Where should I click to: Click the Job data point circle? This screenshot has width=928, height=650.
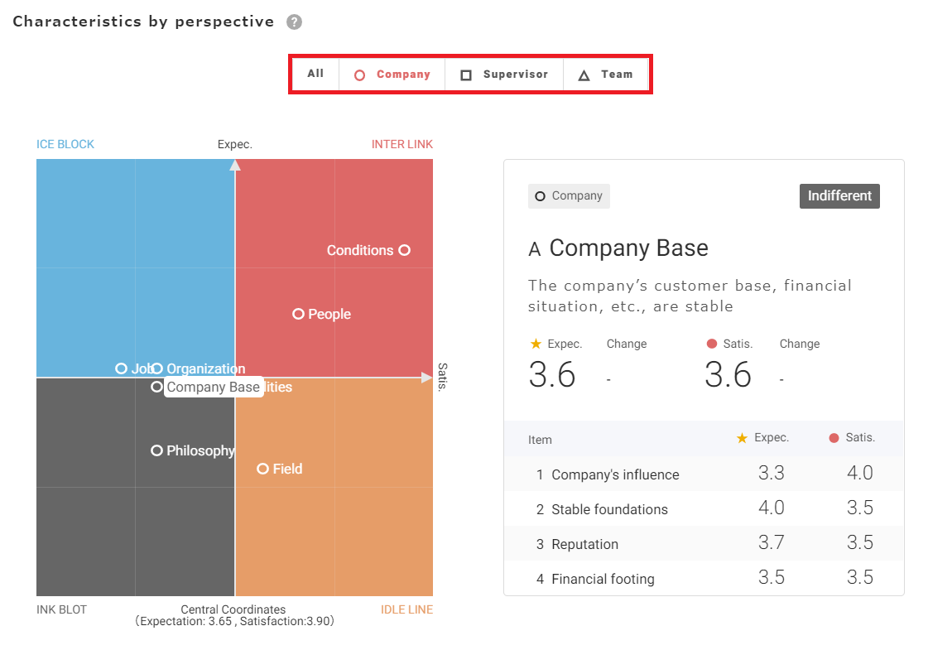point(121,368)
